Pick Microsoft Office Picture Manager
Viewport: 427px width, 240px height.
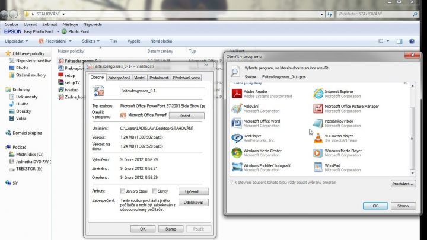[346, 108]
